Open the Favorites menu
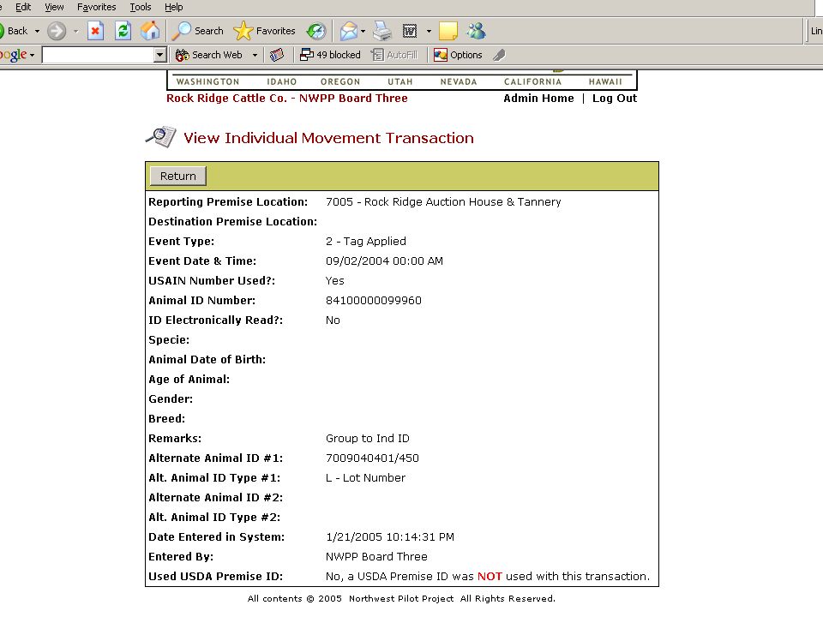The height and width of the screenshot is (617, 823). pyautogui.click(x=97, y=7)
